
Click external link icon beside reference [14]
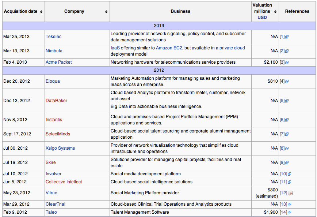coord(289,213)
